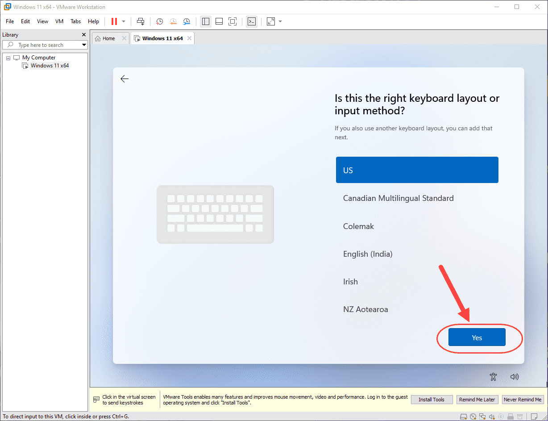Choose the English (India) layout
548x421 pixels.
pyautogui.click(x=417, y=254)
